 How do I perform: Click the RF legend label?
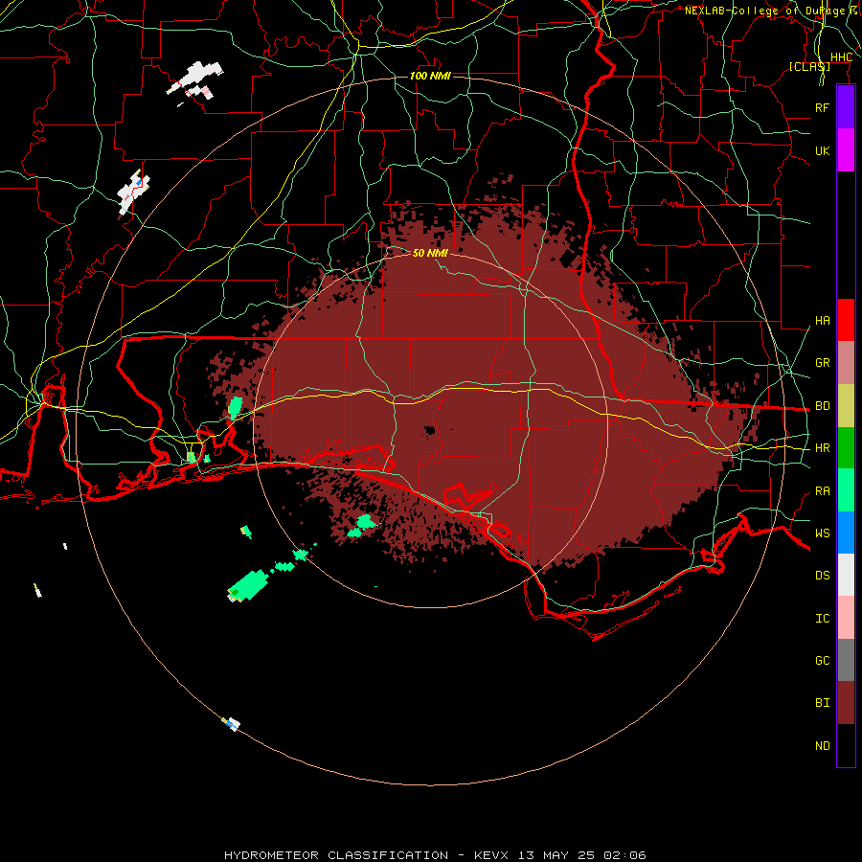click(822, 107)
